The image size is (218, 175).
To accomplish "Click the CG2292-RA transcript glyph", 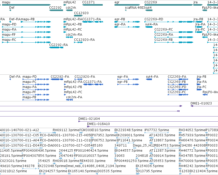I will tap(56, 47).
